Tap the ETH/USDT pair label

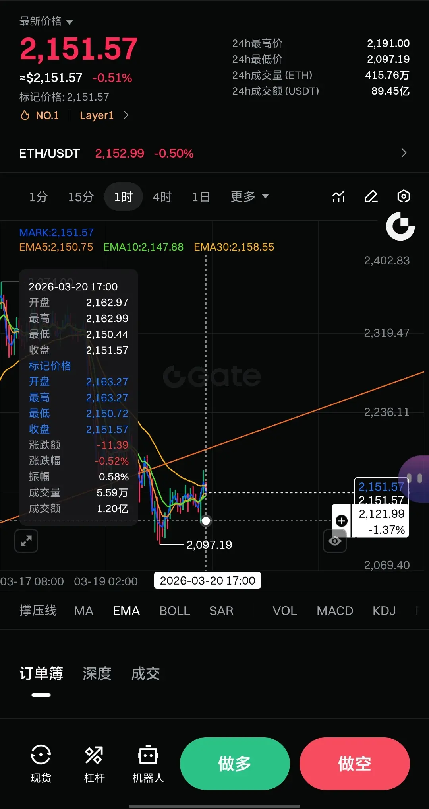pos(50,153)
